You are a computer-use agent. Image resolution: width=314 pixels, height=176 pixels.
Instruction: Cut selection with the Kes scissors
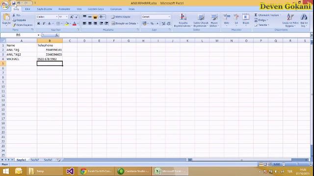point(16,15)
